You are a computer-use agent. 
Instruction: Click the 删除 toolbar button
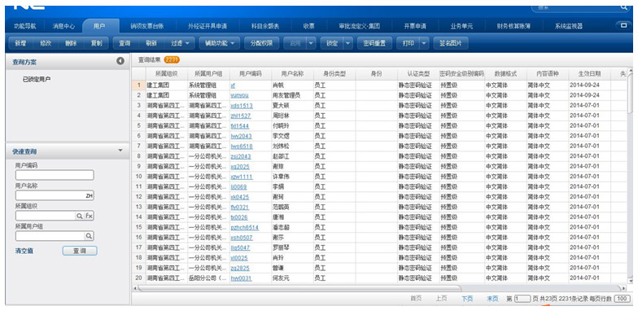point(71,43)
